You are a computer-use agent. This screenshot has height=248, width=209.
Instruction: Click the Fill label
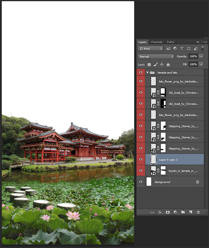point(185,64)
